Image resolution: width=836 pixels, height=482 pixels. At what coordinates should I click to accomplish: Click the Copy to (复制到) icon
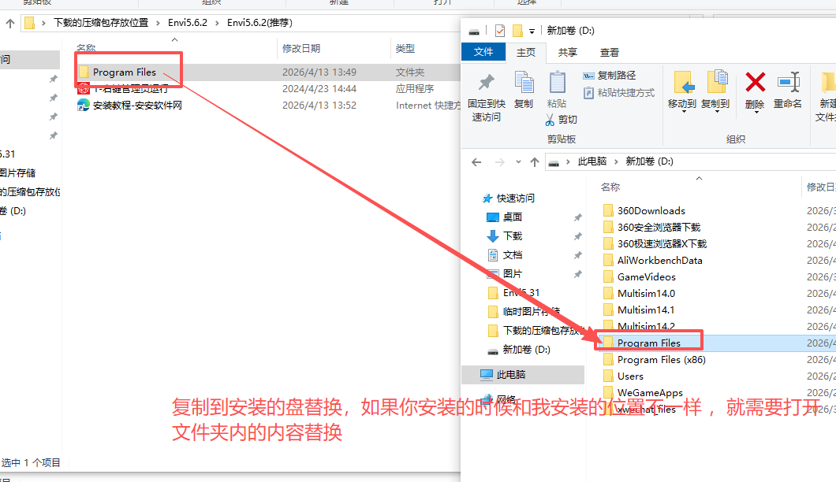pos(716,83)
